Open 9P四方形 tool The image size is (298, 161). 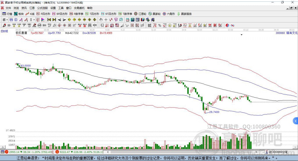point(60,14)
